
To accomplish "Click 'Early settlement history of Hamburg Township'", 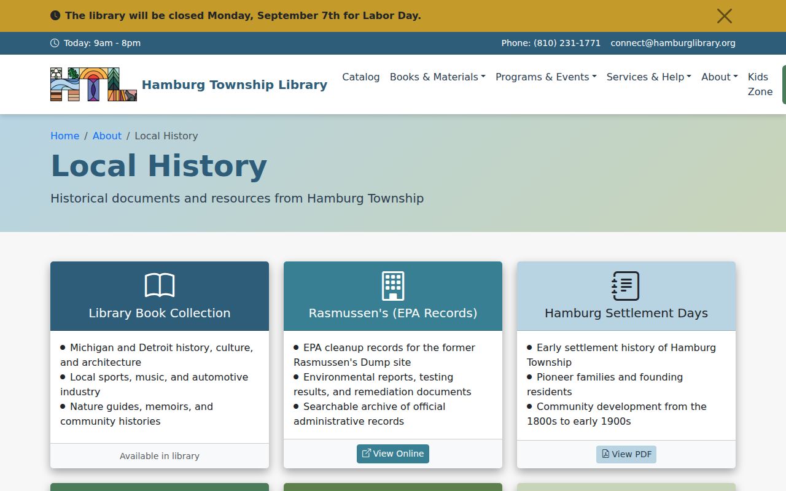I will [x=621, y=355].
